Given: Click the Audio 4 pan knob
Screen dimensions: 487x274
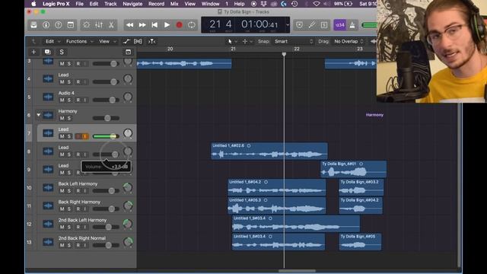Looking at the screenshot, I should [128, 97].
